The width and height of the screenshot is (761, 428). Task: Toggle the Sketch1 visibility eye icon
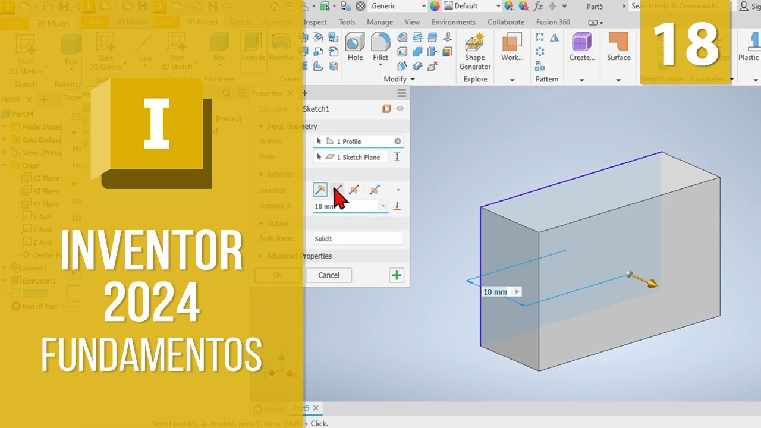tap(400, 109)
